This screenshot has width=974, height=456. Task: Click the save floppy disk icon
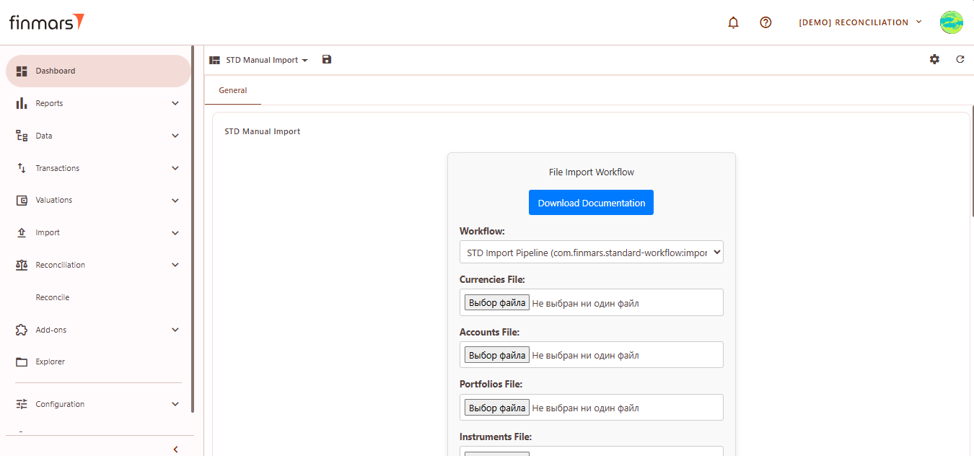click(327, 60)
